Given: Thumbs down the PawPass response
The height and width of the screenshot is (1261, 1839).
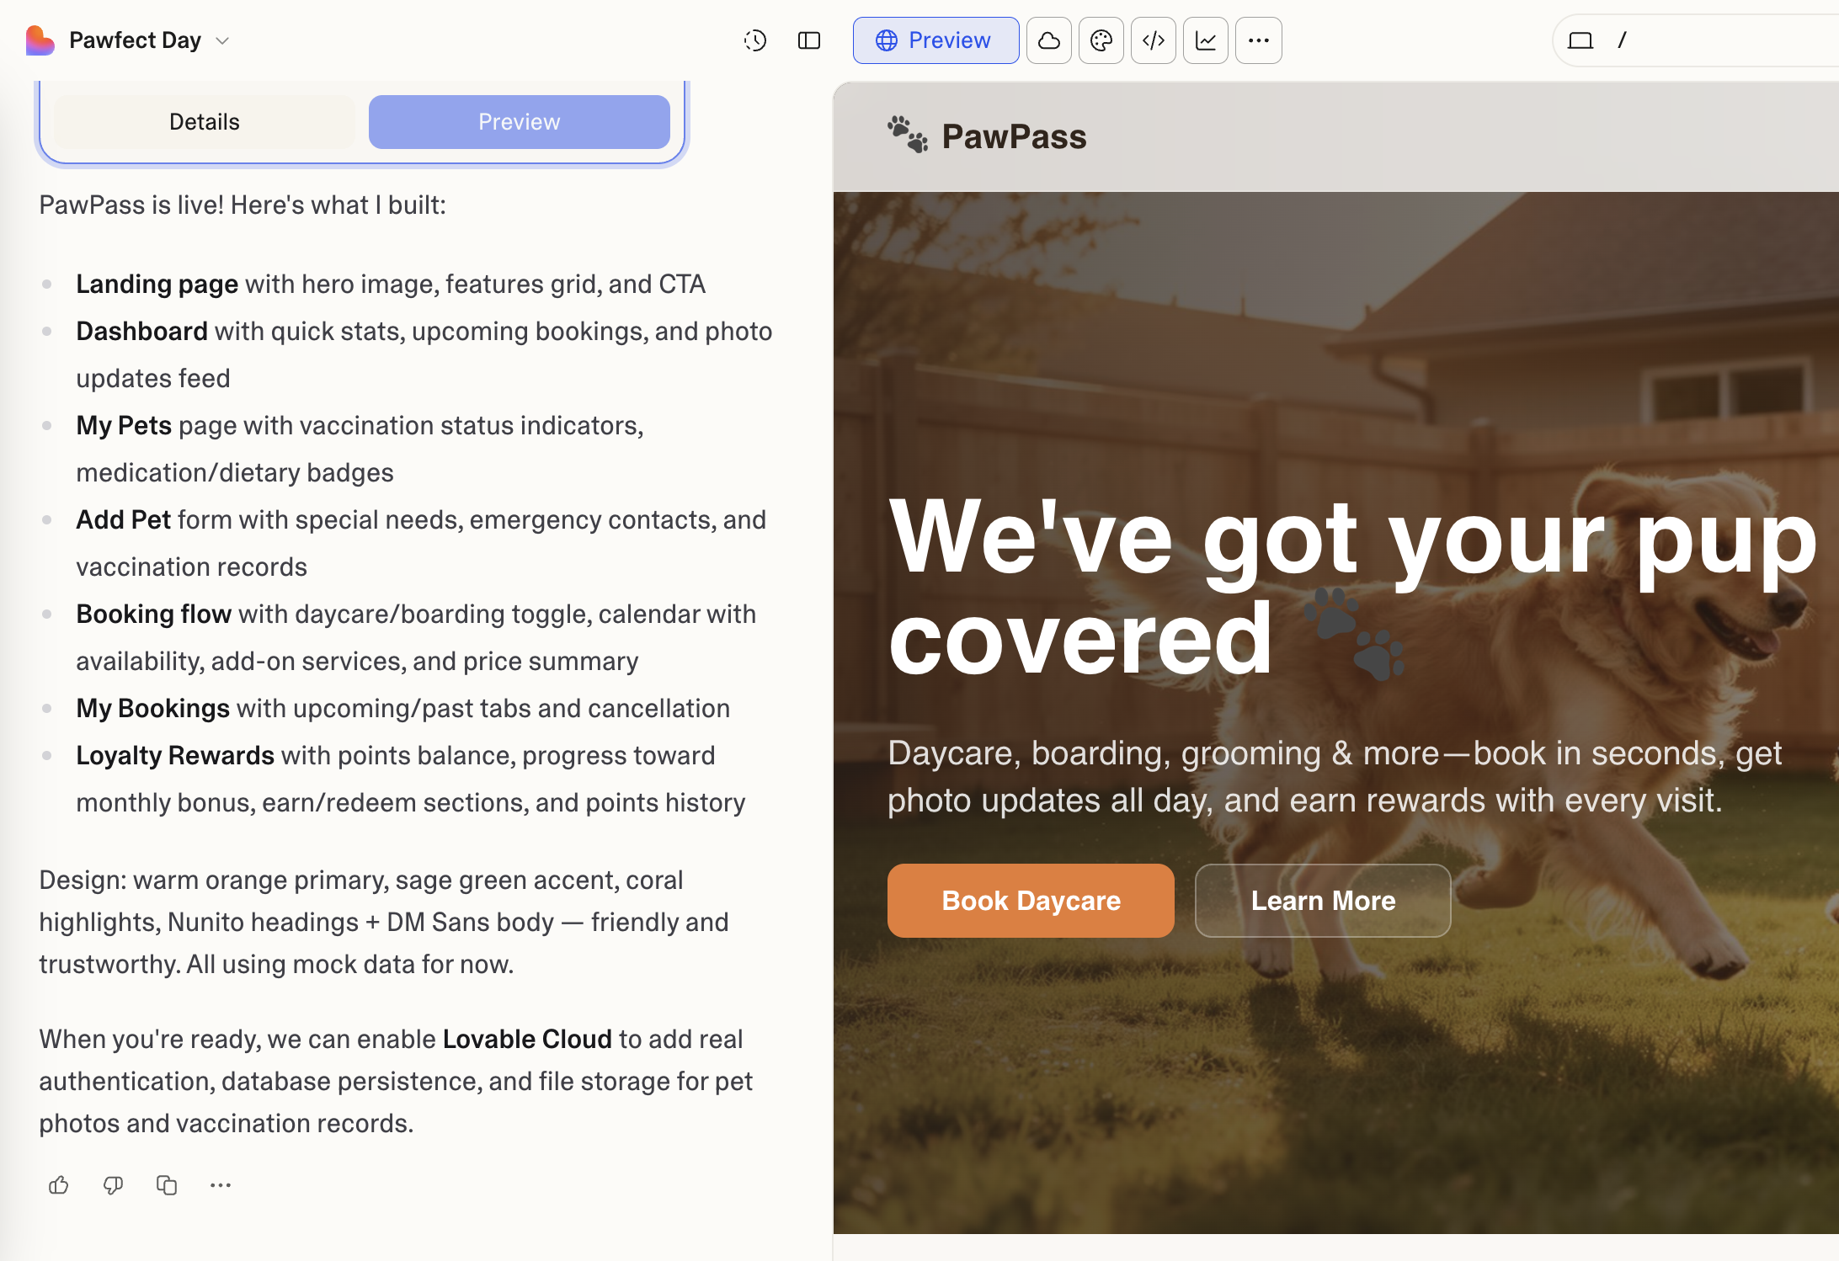Looking at the screenshot, I should pyautogui.click(x=113, y=1185).
